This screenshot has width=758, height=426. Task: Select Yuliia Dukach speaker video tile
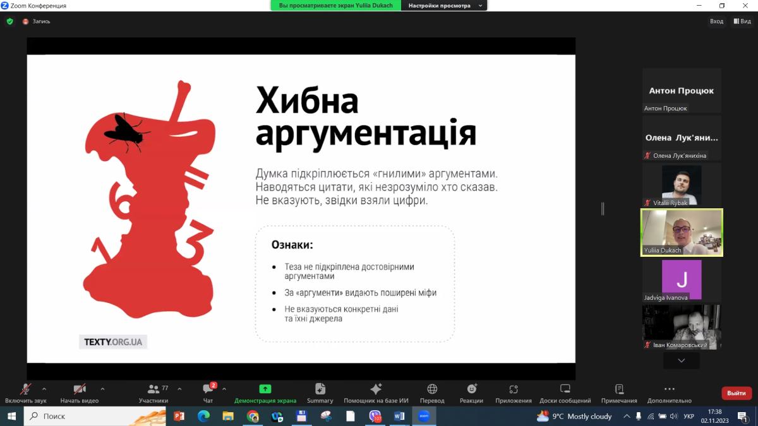point(682,232)
